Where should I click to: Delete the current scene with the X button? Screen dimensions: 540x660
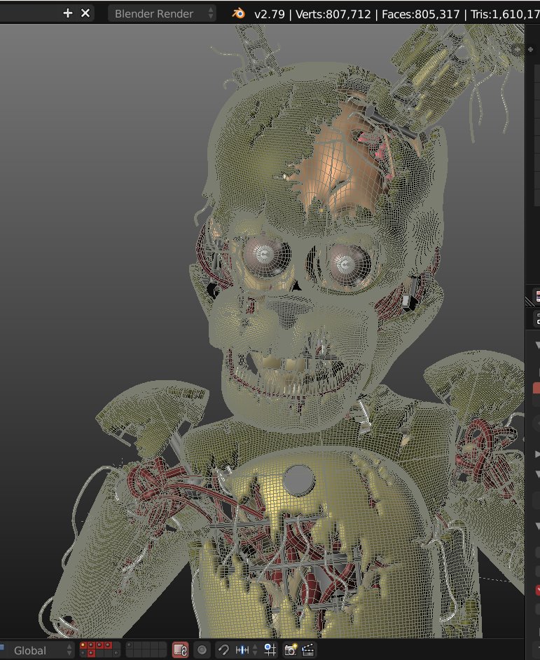coord(85,13)
